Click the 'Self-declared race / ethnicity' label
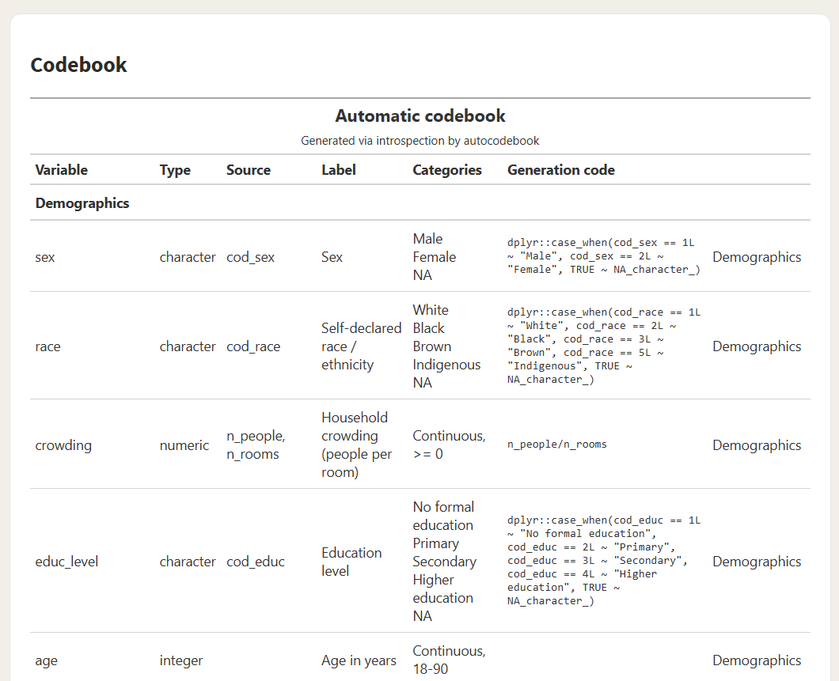The image size is (839, 681). tap(361, 346)
